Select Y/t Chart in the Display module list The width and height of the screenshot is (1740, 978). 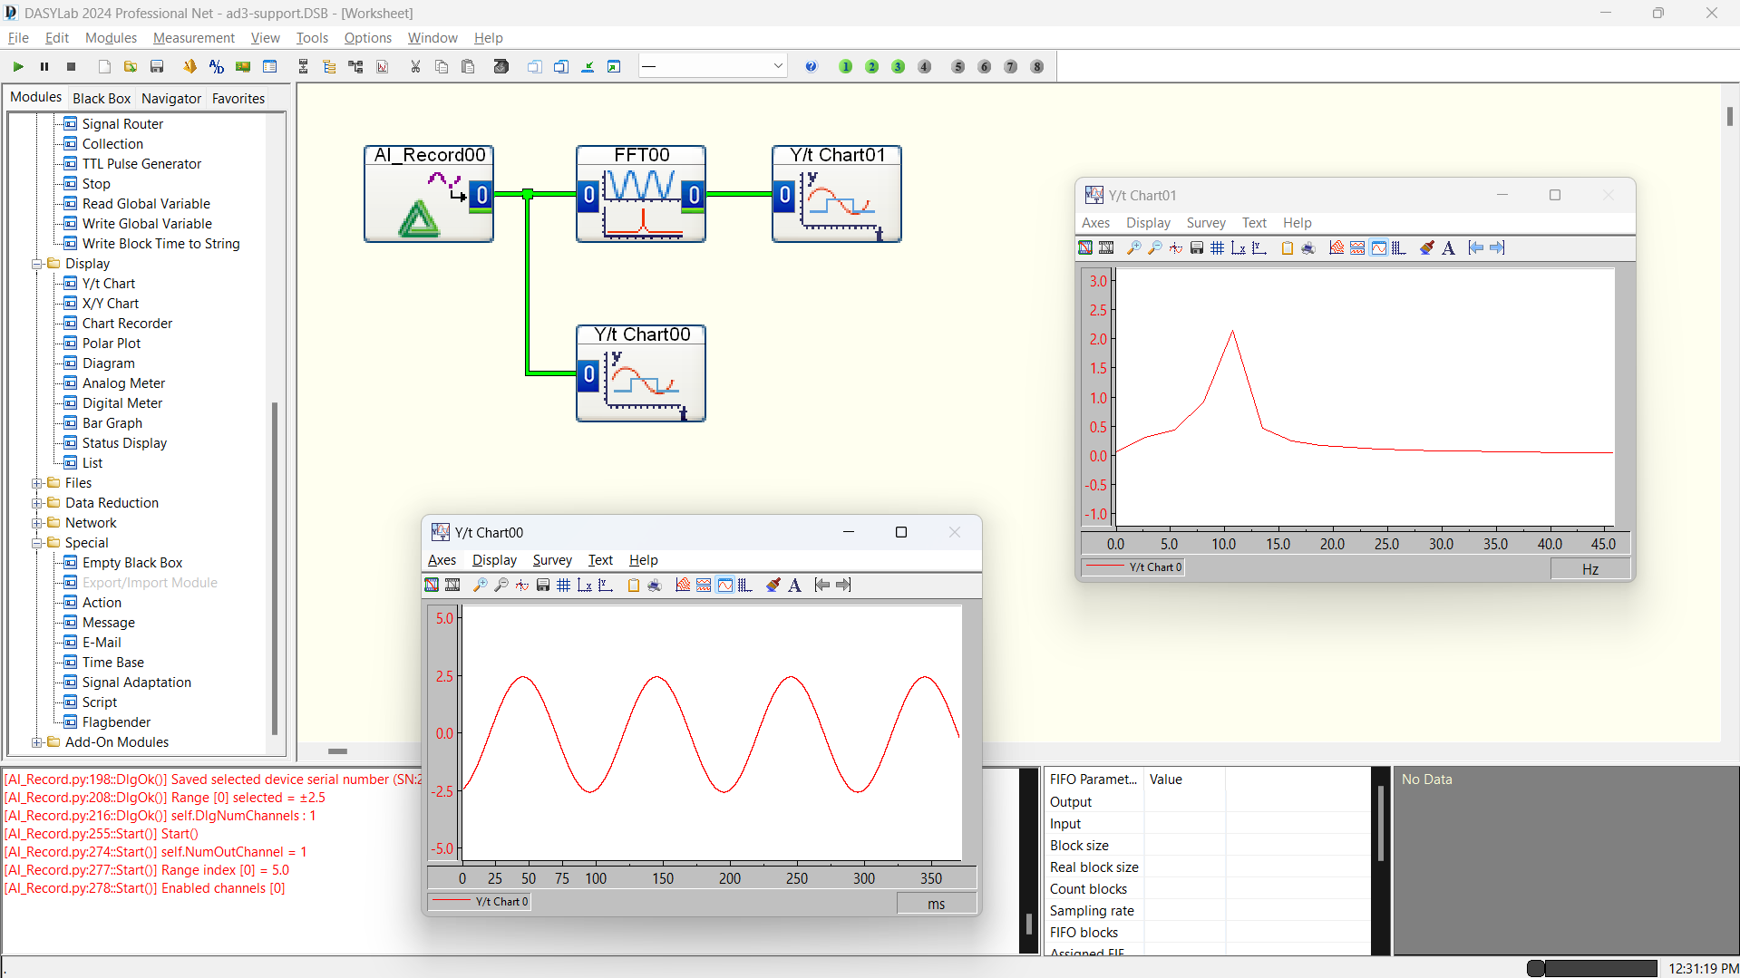108,283
